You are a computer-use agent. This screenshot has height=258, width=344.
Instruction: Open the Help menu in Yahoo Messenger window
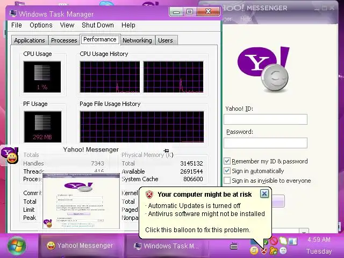(x=246, y=19)
